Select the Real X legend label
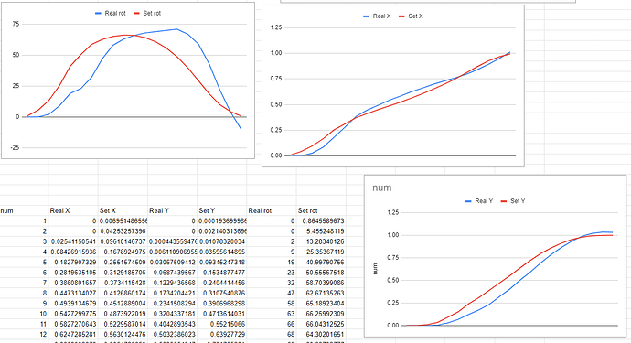The height and width of the screenshot is (343, 631). [x=382, y=16]
